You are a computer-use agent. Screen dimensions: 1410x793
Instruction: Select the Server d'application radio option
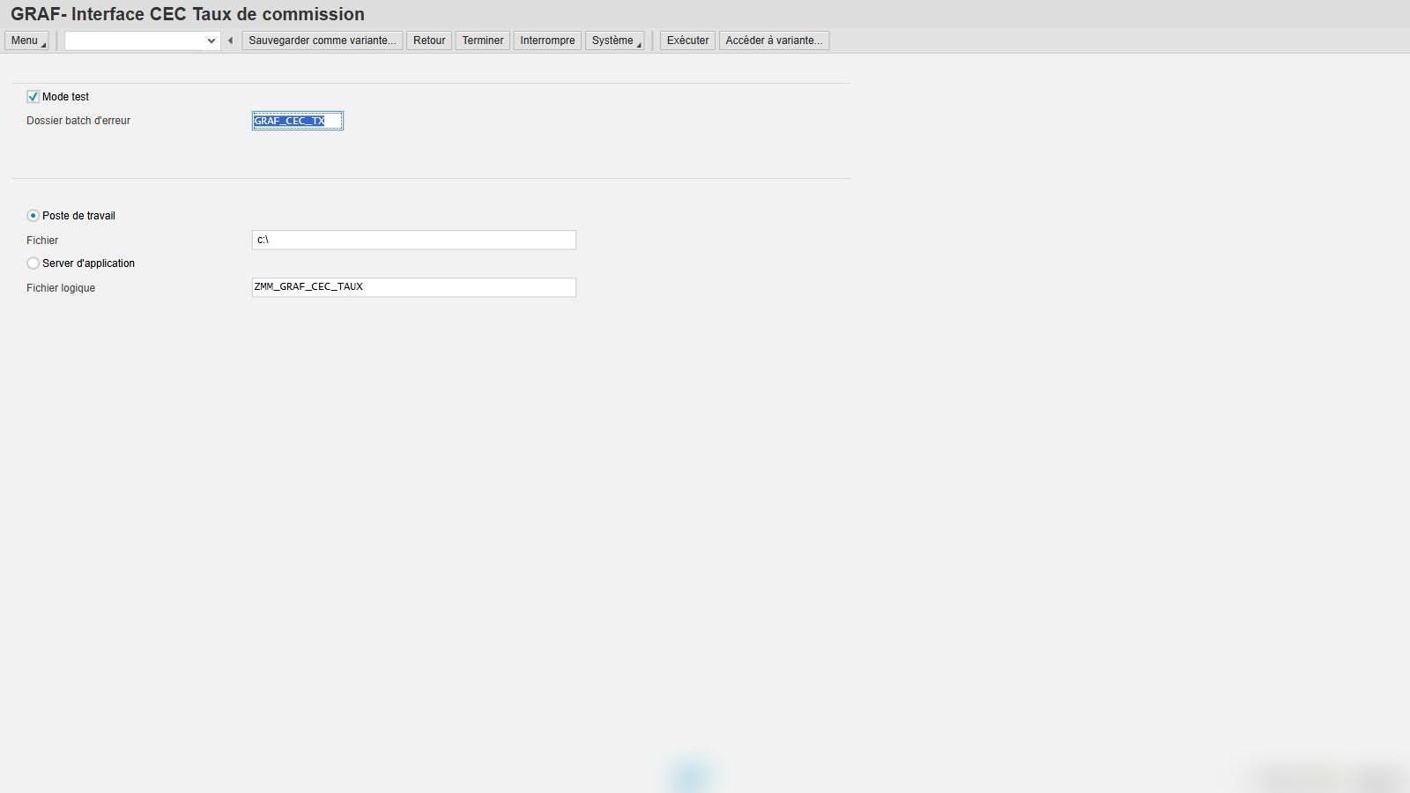point(33,263)
